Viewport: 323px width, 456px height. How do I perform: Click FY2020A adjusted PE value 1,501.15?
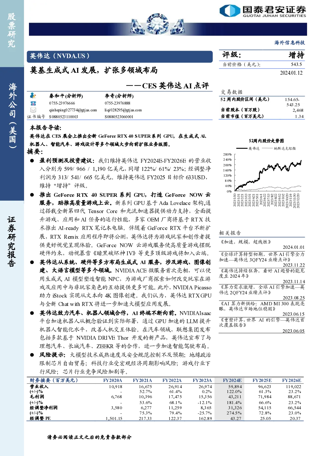point(114,419)
